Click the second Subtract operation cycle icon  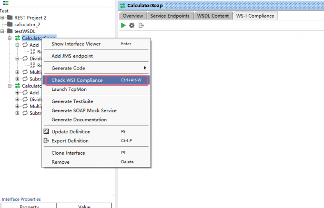(25, 113)
